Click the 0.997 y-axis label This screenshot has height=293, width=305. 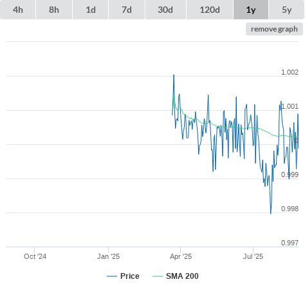click(x=290, y=243)
